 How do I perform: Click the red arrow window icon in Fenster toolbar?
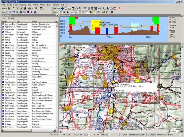(115, 8)
